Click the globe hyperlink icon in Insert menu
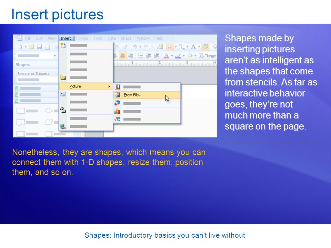Image resolution: width=331 pixels, height=248 pixels. click(63, 126)
